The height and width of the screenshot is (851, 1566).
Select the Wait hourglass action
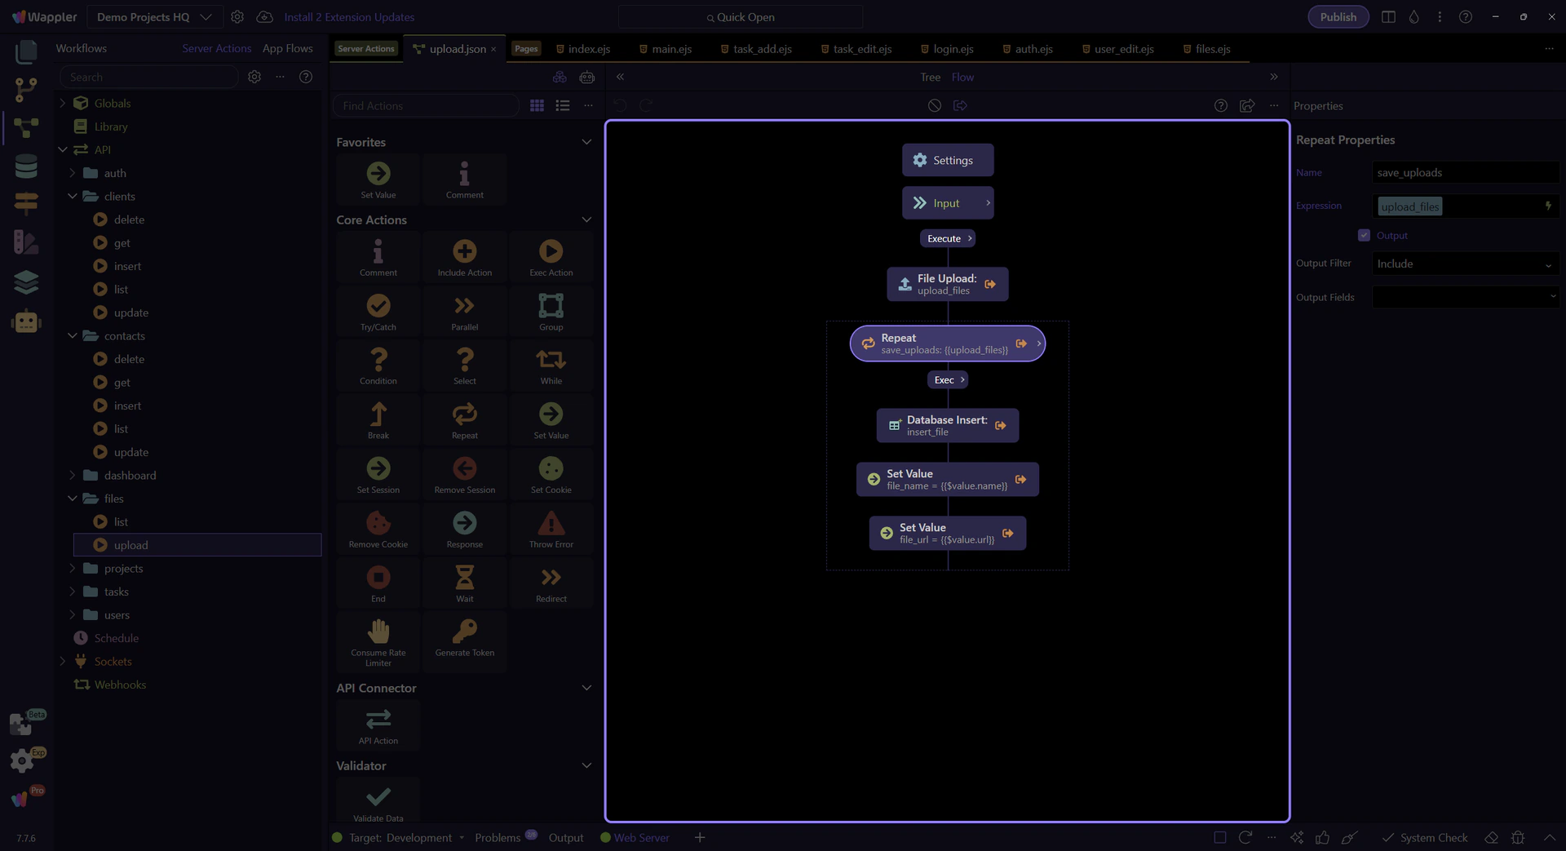pyautogui.click(x=464, y=579)
